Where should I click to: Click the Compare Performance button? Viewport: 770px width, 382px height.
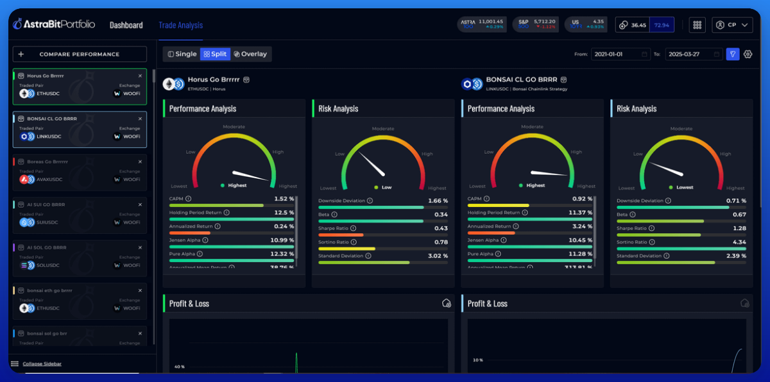click(80, 54)
